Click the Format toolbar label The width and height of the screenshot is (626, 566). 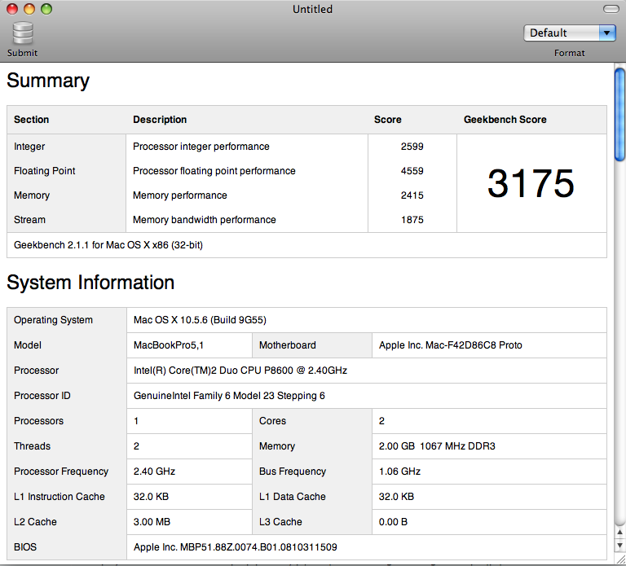click(x=569, y=53)
